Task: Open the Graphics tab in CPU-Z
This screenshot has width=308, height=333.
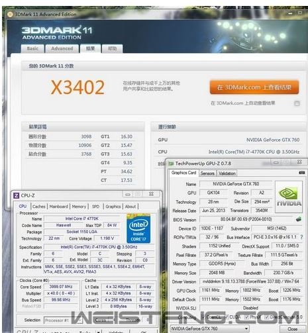Action: point(113,207)
